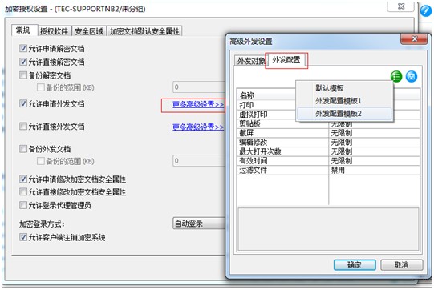Click backup range field under 备份解密文档
434x290 pixels.
pos(199,87)
